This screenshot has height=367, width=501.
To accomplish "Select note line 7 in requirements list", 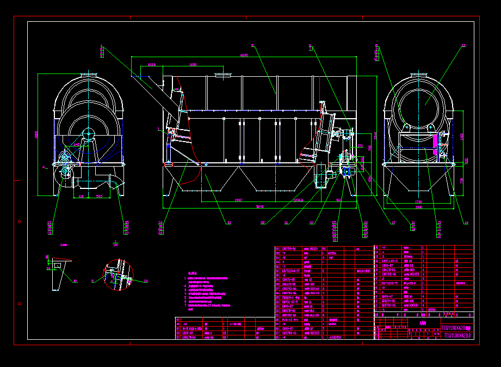I will click(x=209, y=305).
